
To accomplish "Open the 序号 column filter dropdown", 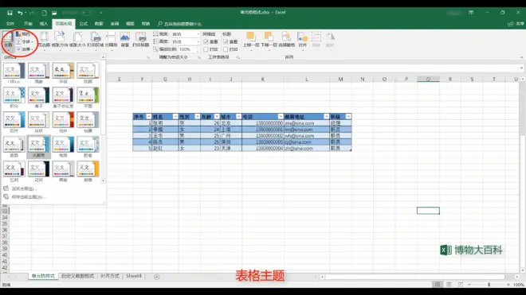I will tap(148, 117).
